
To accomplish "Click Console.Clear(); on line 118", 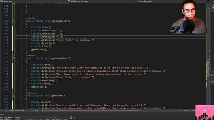I will tap(42, 65).
